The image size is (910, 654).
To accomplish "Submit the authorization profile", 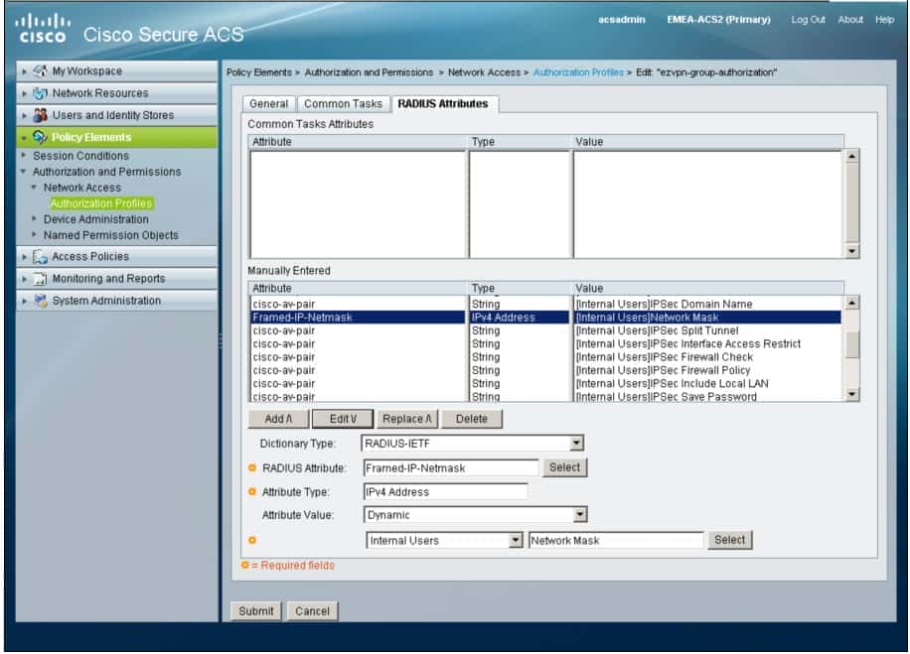I will tap(256, 611).
